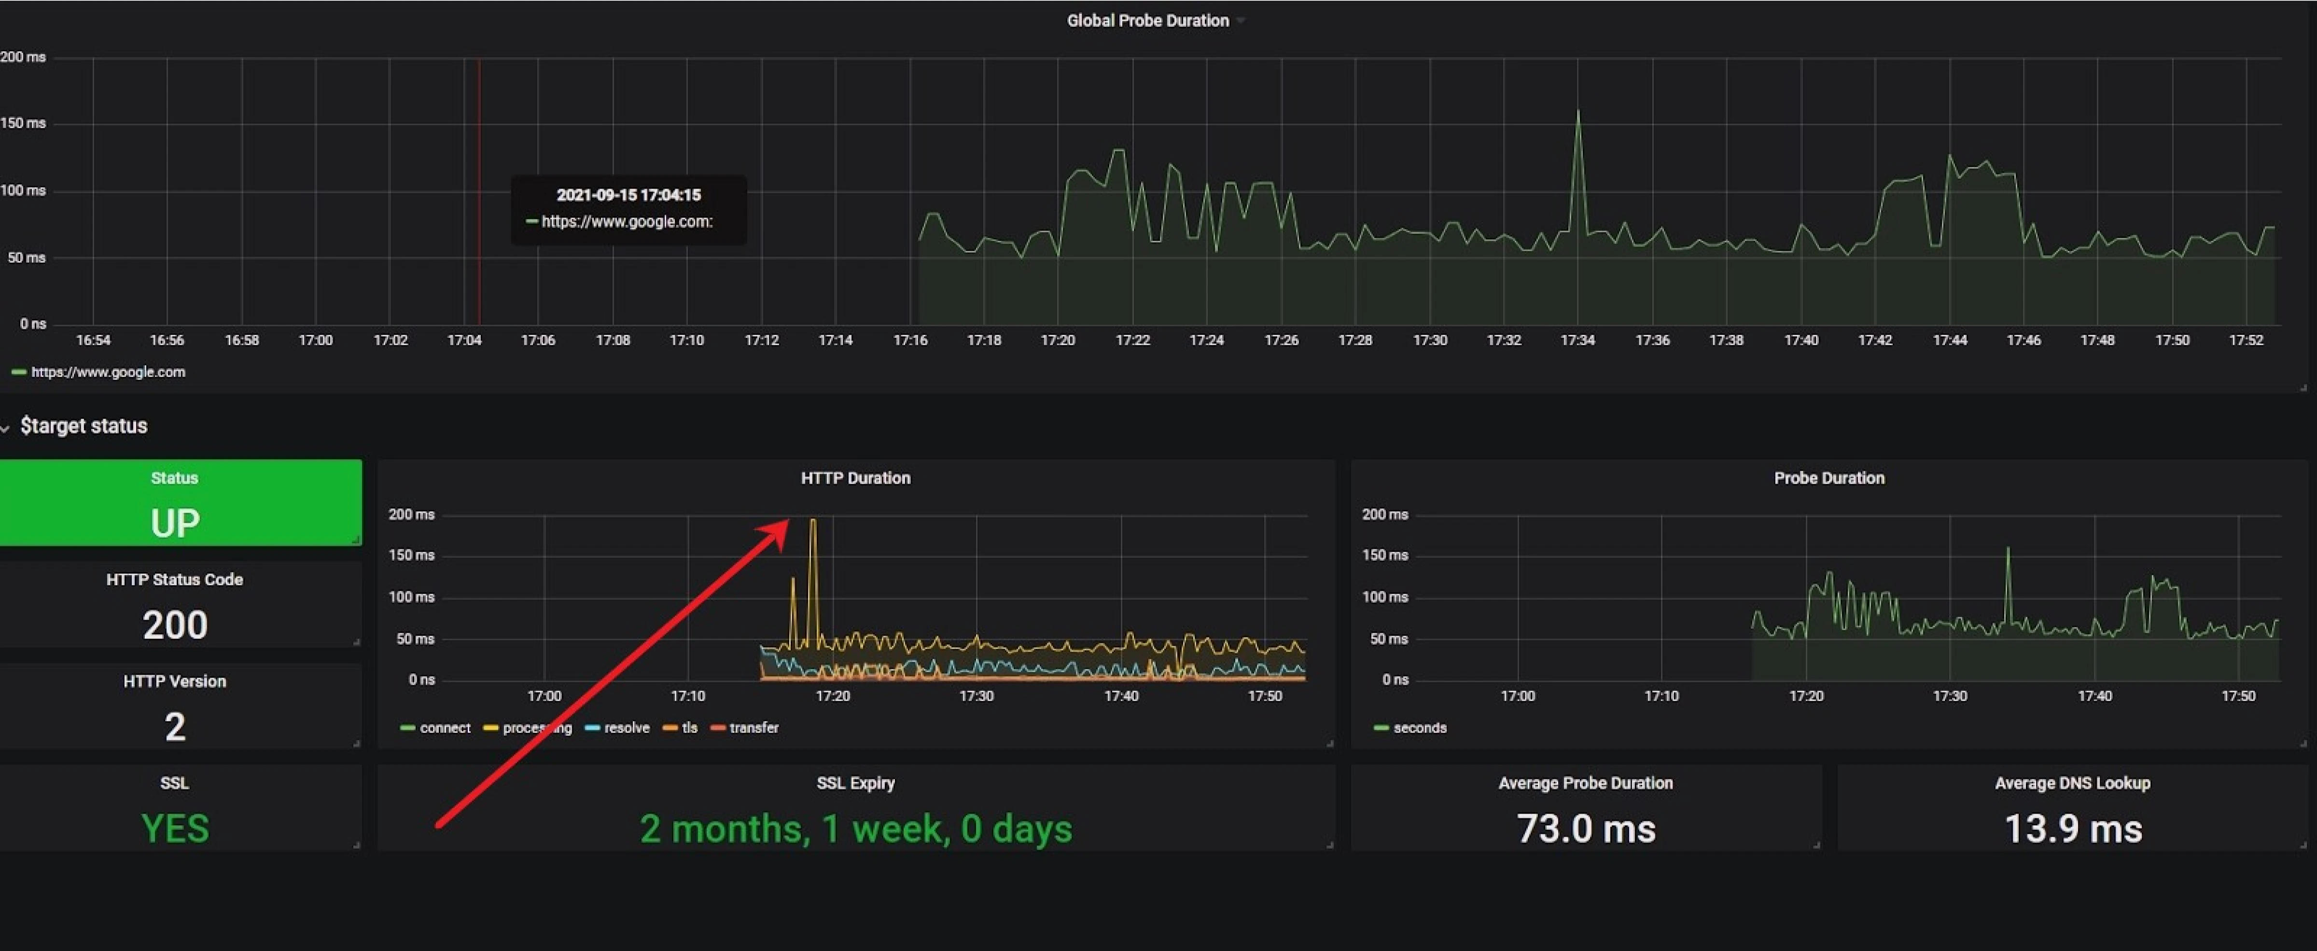Click resize handle corner of SSL Expiry panel
The width and height of the screenshot is (2317, 951).
[1330, 845]
